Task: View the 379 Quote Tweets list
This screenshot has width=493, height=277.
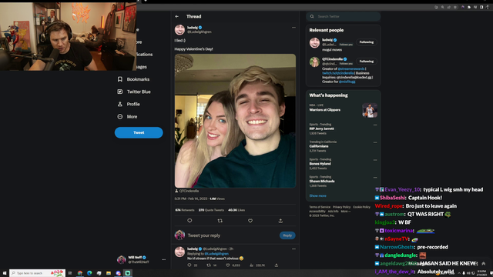Action: coord(211,210)
